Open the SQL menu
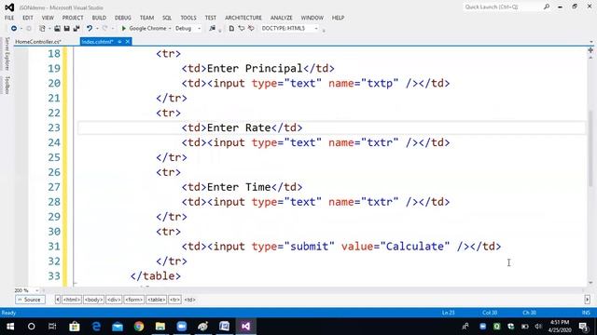This screenshot has width=597, height=335. (x=167, y=18)
